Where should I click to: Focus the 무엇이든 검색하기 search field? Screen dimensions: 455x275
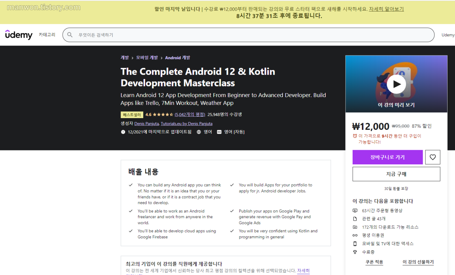pos(248,35)
